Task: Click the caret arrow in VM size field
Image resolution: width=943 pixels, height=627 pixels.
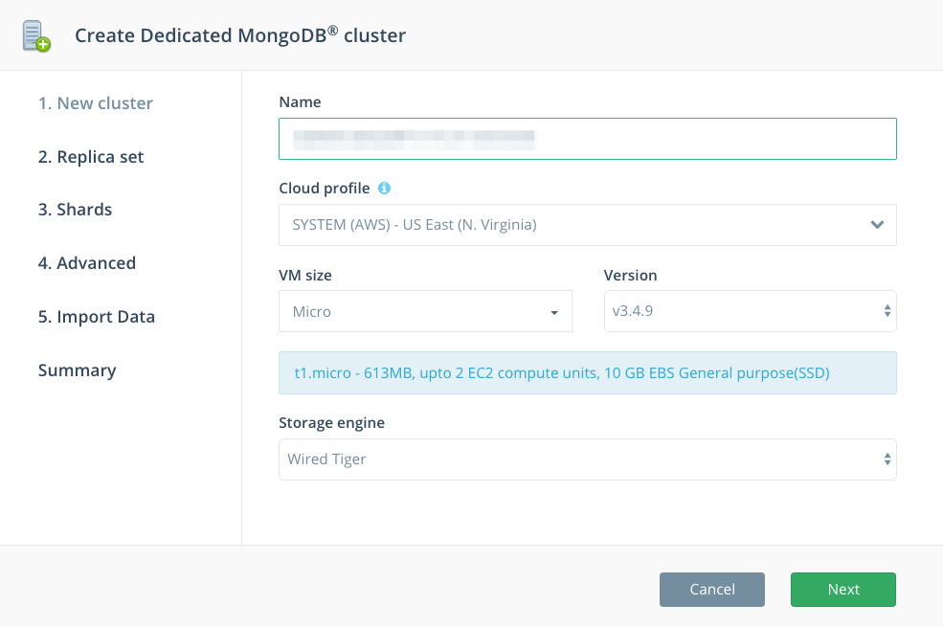Action: [x=554, y=313]
